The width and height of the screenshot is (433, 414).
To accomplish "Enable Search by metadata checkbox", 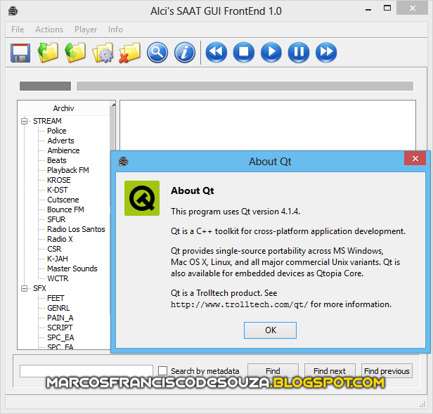I will click(162, 370).
